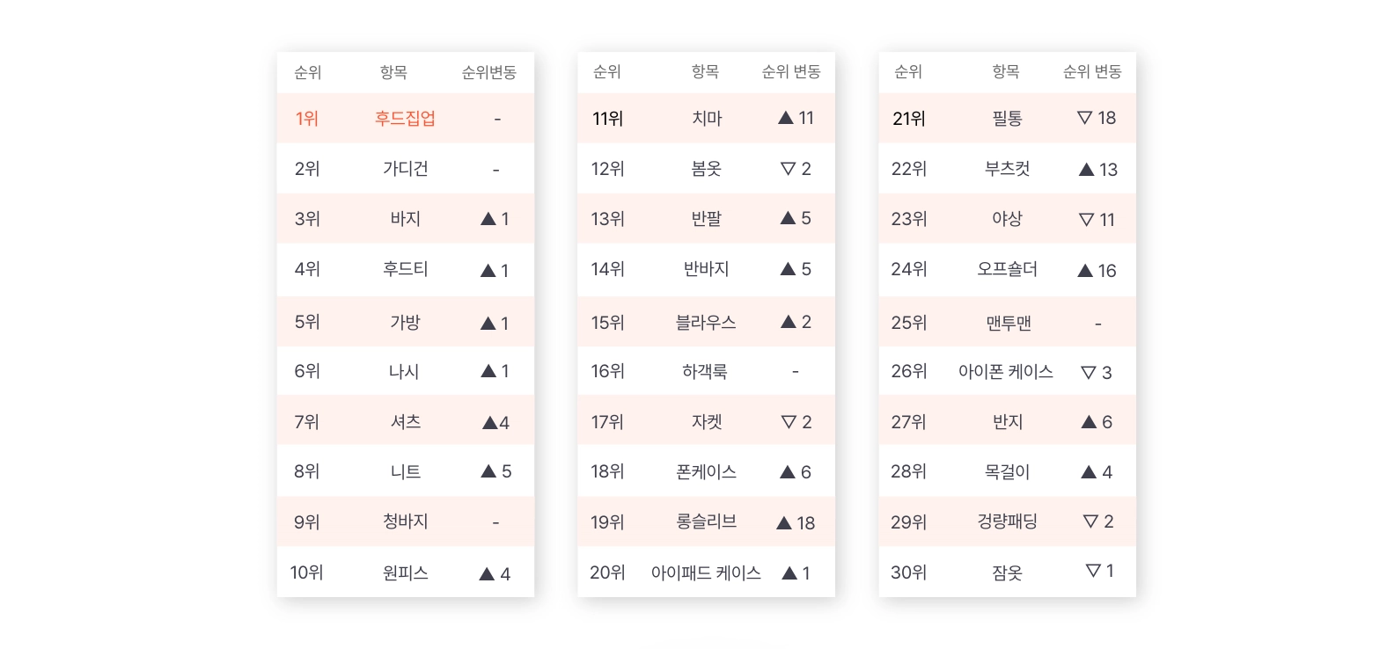Click the 순위변동 header in the first table
1387x649 pixels.
pyautogui.click(x=489, y=72)
